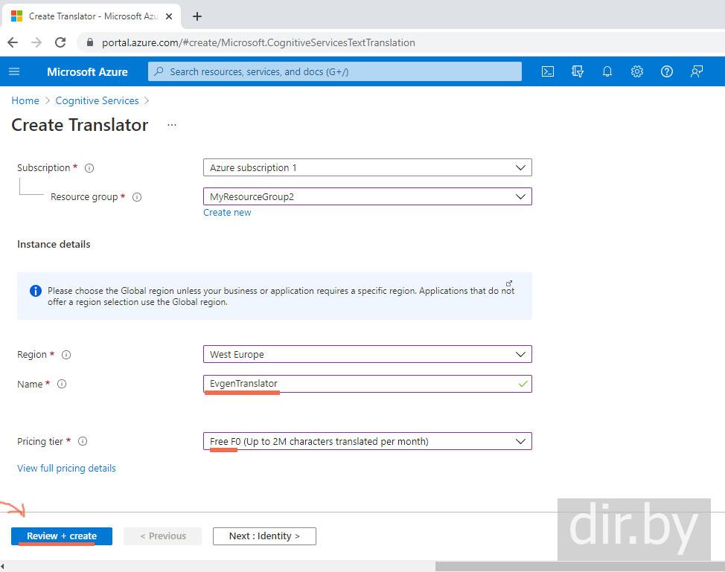Expand the Pricing tier dropdown
This screenshot has width=725, height=572.
pyautogui.click(x=368, y=441)
